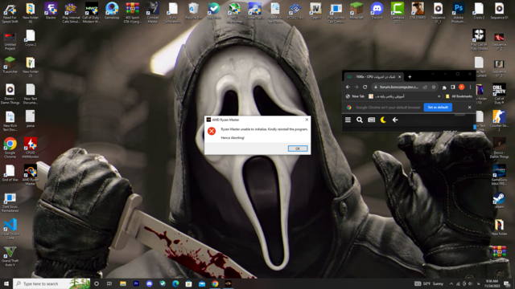Show hidden tray icons chevron
Viewport: 515px width, 289px height.
451,283
